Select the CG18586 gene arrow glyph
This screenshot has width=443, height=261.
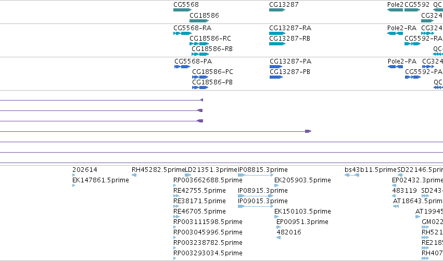pos(199,21)
